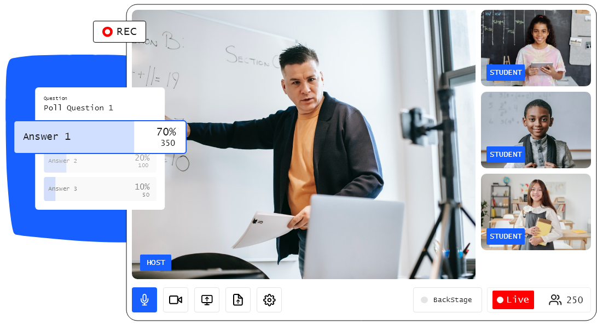Open the Poll Question 1 title

pyautogui.click(x=78, y=108)
